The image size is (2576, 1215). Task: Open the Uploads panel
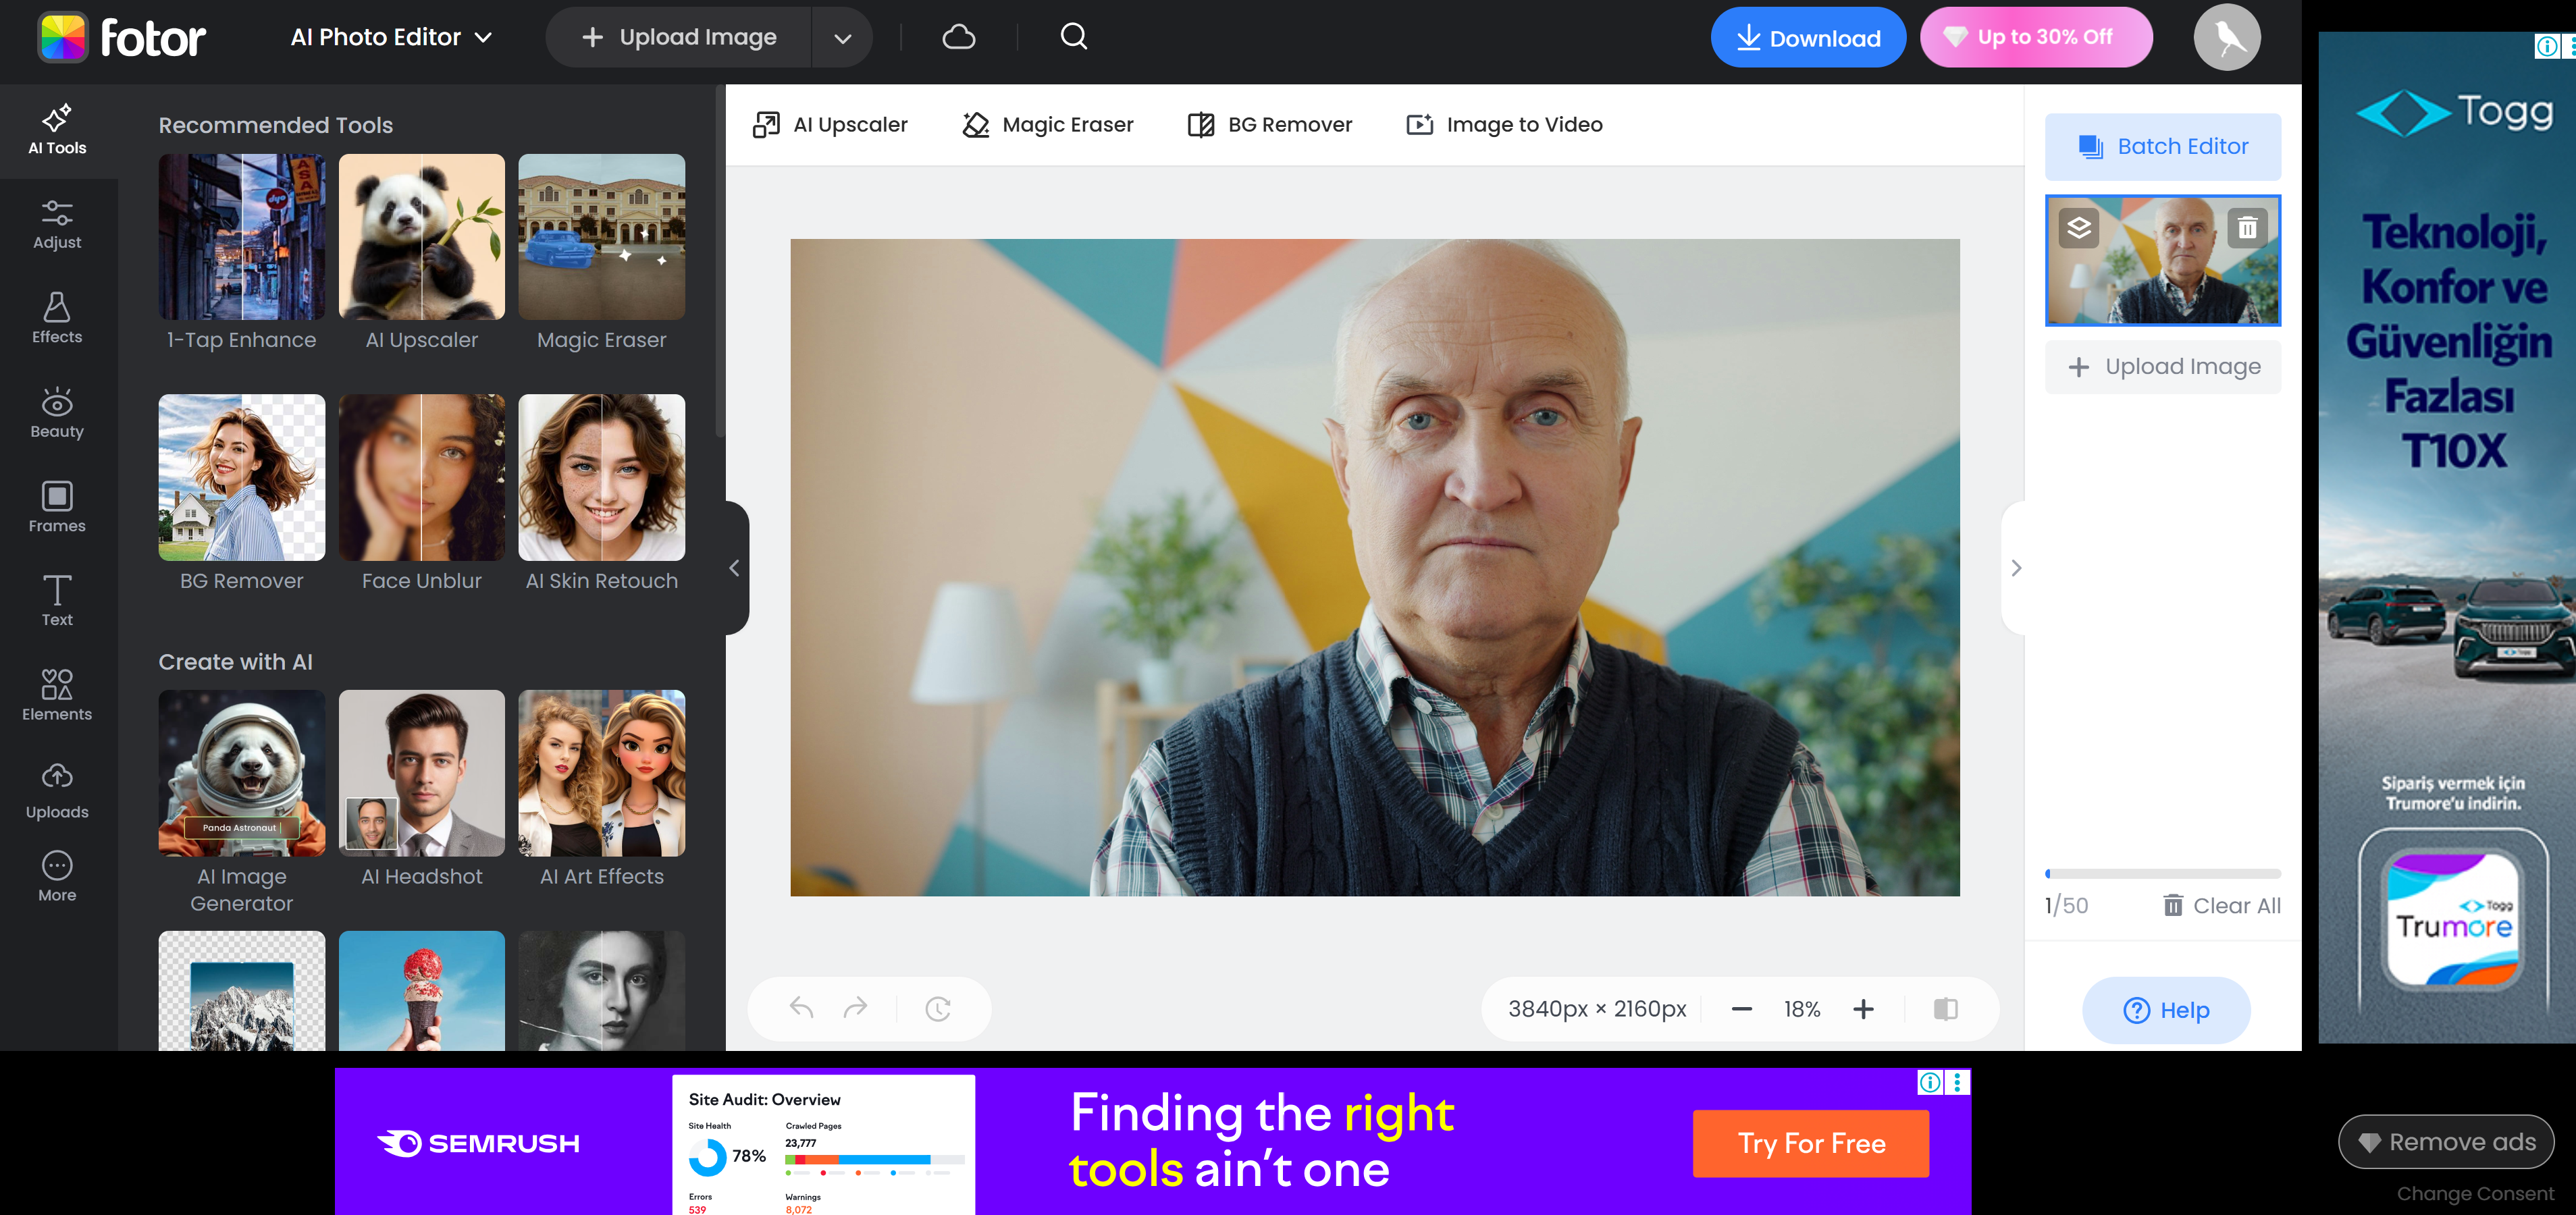click(57, 787)
